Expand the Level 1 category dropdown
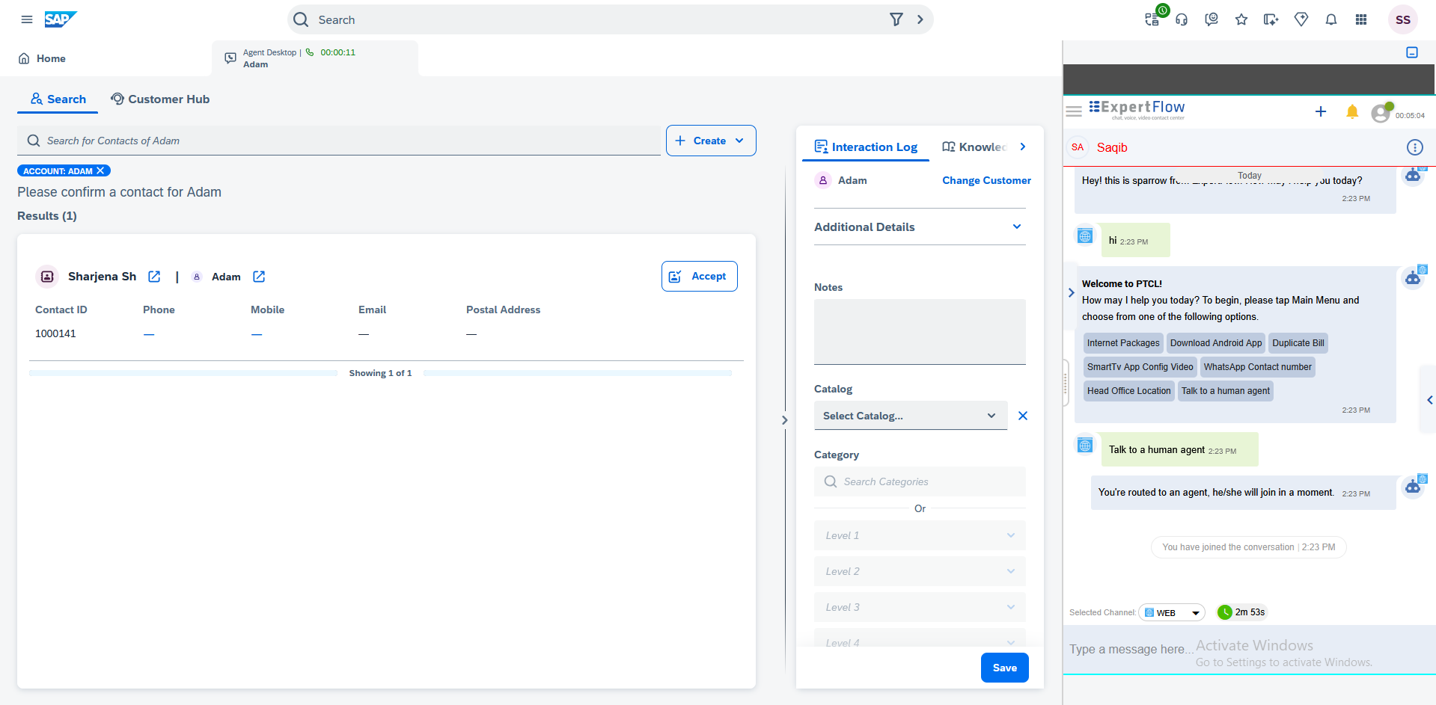 coord(919,535)
